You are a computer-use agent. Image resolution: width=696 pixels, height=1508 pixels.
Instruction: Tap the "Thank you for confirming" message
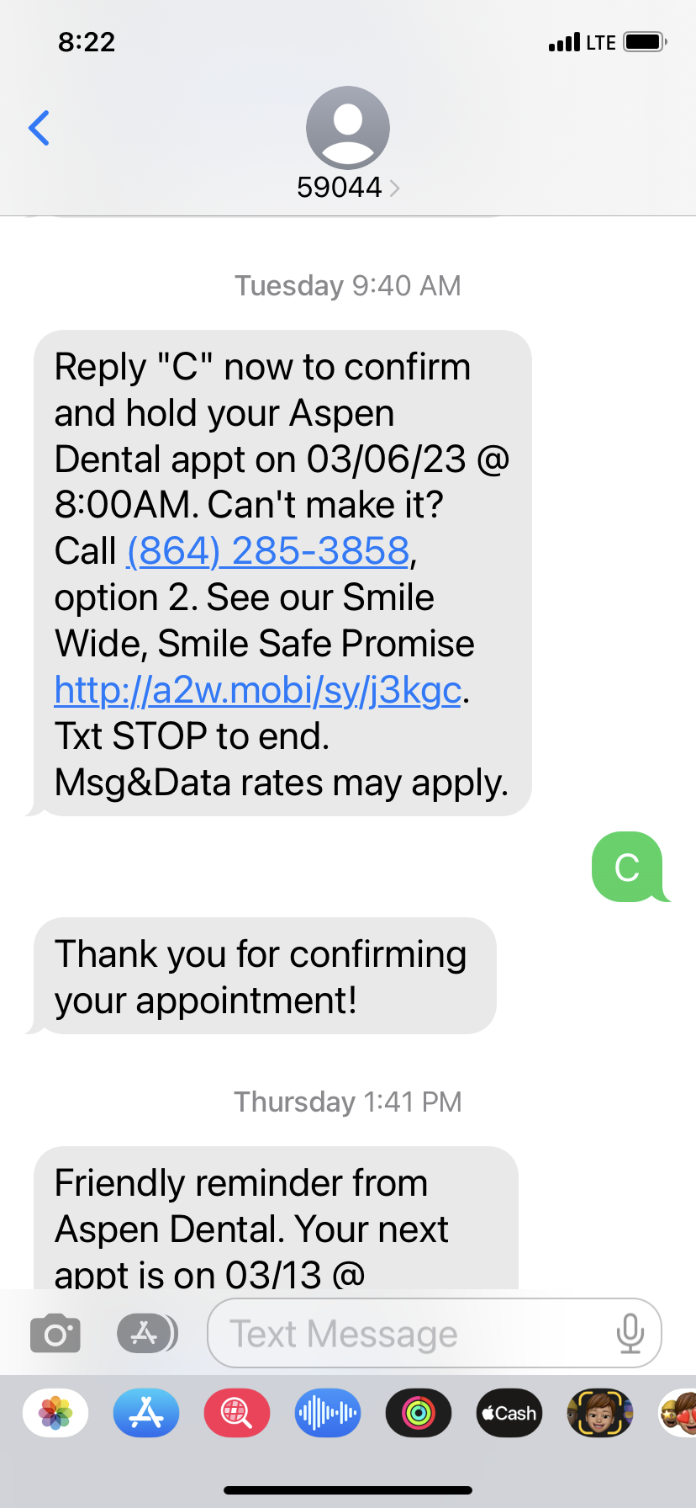261,976
